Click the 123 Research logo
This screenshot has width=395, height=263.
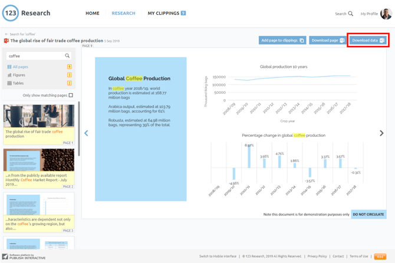(27, 13)
